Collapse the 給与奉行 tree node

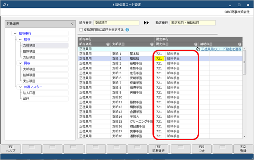pos(15,33)
